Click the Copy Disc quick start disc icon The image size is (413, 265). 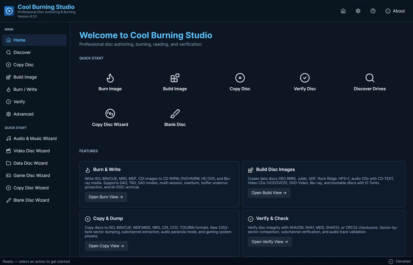coord(240,78)
